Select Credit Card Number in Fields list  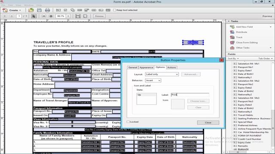tap(249, 139)
